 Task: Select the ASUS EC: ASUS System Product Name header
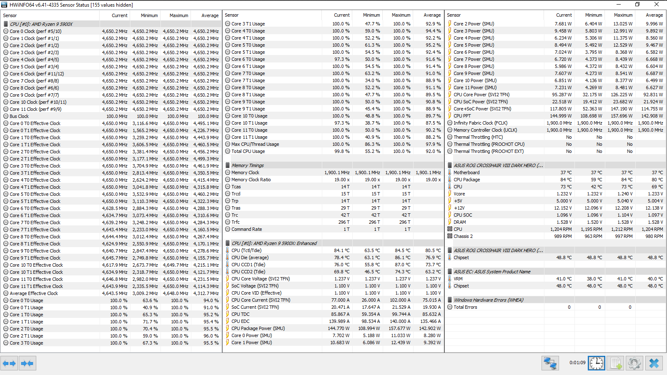[x=555, y=272]
